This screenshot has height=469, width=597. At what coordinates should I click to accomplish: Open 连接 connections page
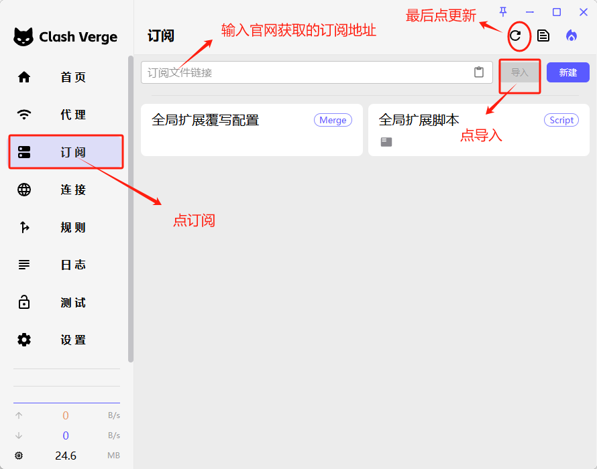coord(66,190)
